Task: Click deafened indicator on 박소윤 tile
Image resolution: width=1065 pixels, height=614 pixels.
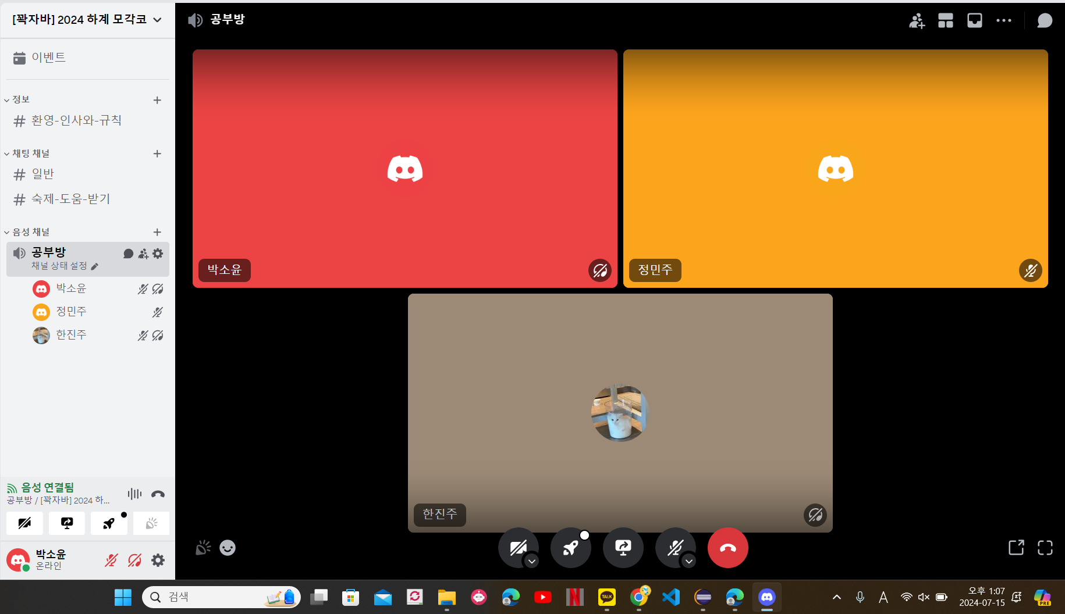Action: tap(600, 270)
